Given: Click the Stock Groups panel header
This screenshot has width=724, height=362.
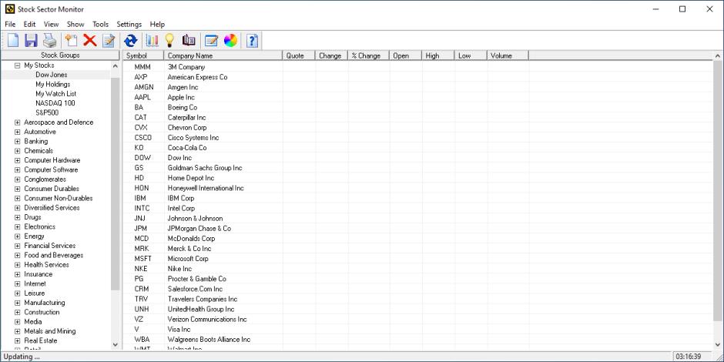Looking at the screenshot, I should coord(60,55).
